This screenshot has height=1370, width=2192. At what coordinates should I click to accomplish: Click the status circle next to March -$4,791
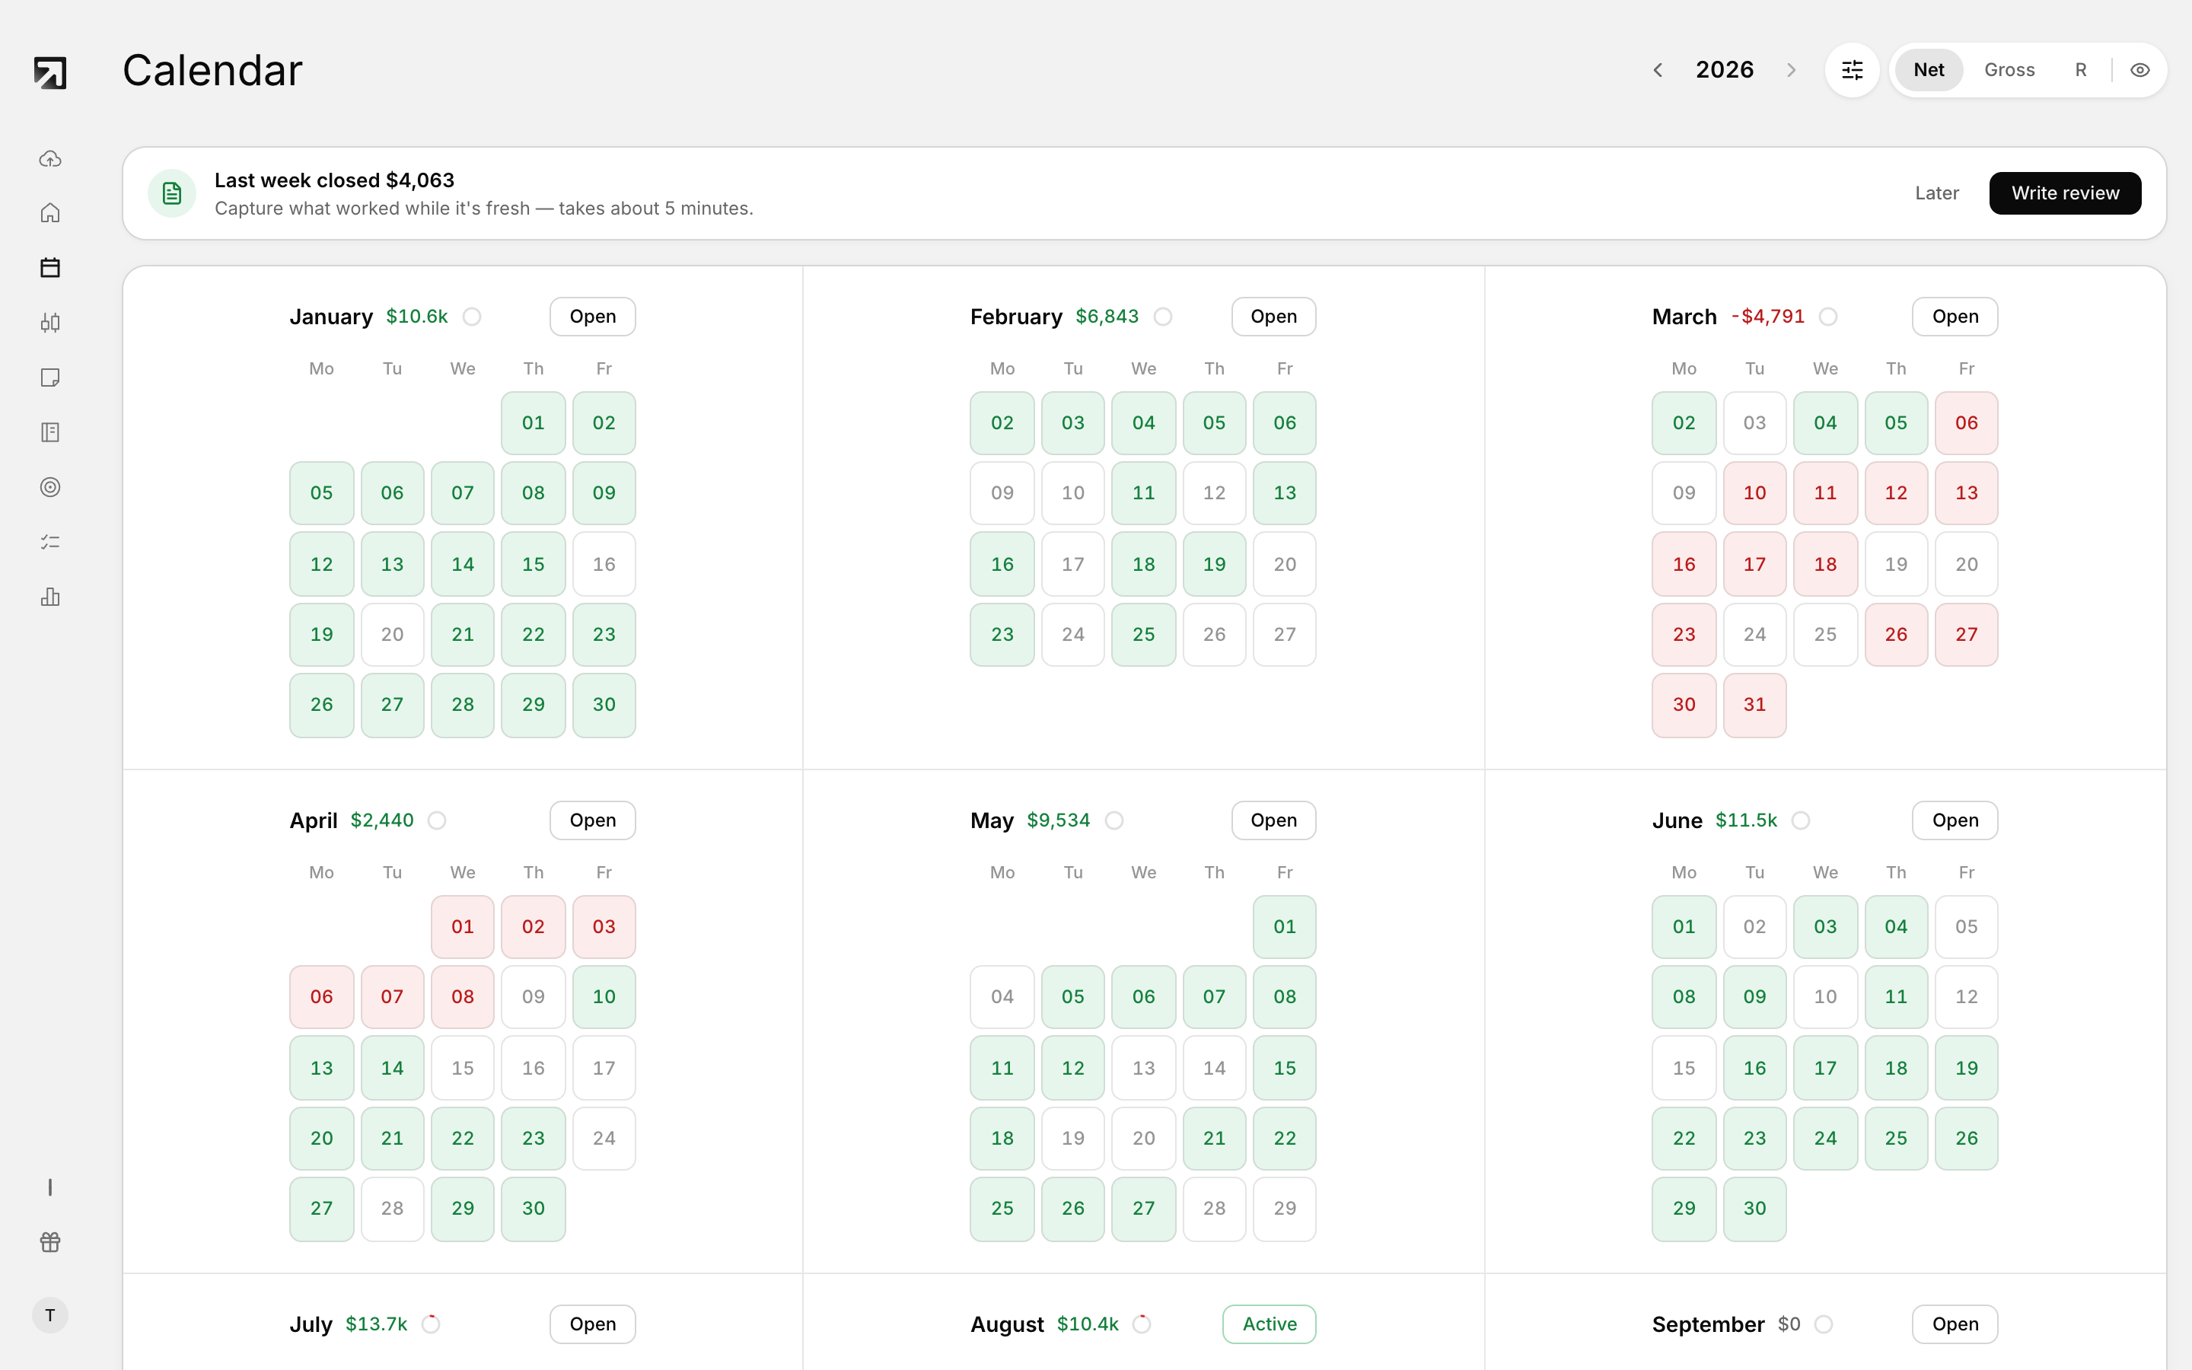pyautogui.click(x=1828, y=317)
